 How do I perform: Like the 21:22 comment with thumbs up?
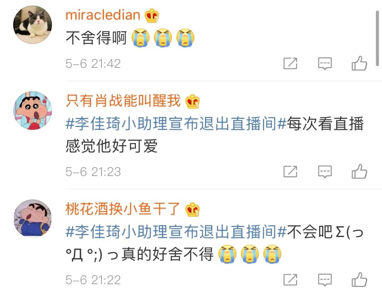(x=359, y=279)
